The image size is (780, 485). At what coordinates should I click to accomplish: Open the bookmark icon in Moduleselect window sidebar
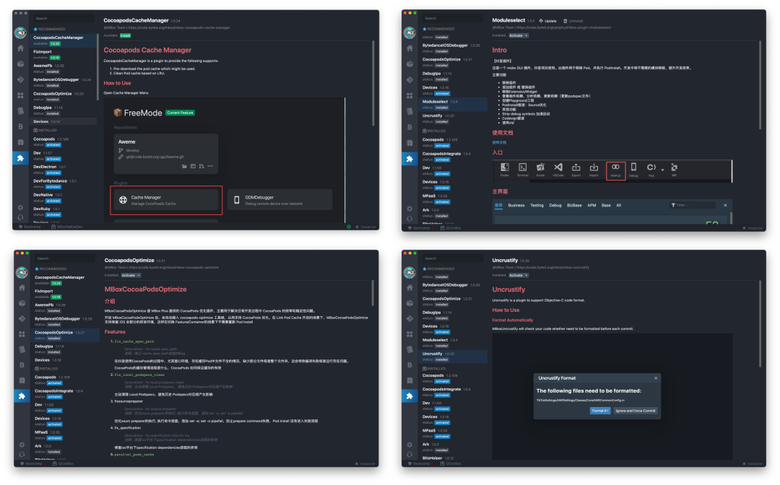pos(409,143)
